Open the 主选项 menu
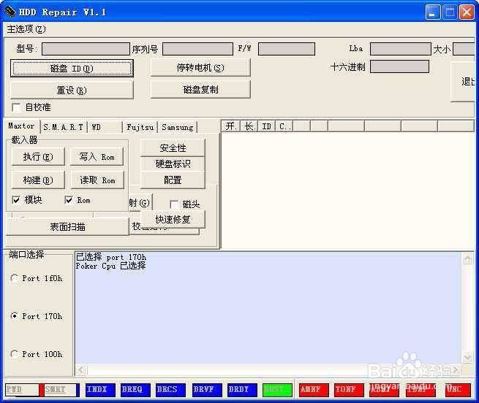The width and height of the screenshot is (479, 403). click(26, 29)
